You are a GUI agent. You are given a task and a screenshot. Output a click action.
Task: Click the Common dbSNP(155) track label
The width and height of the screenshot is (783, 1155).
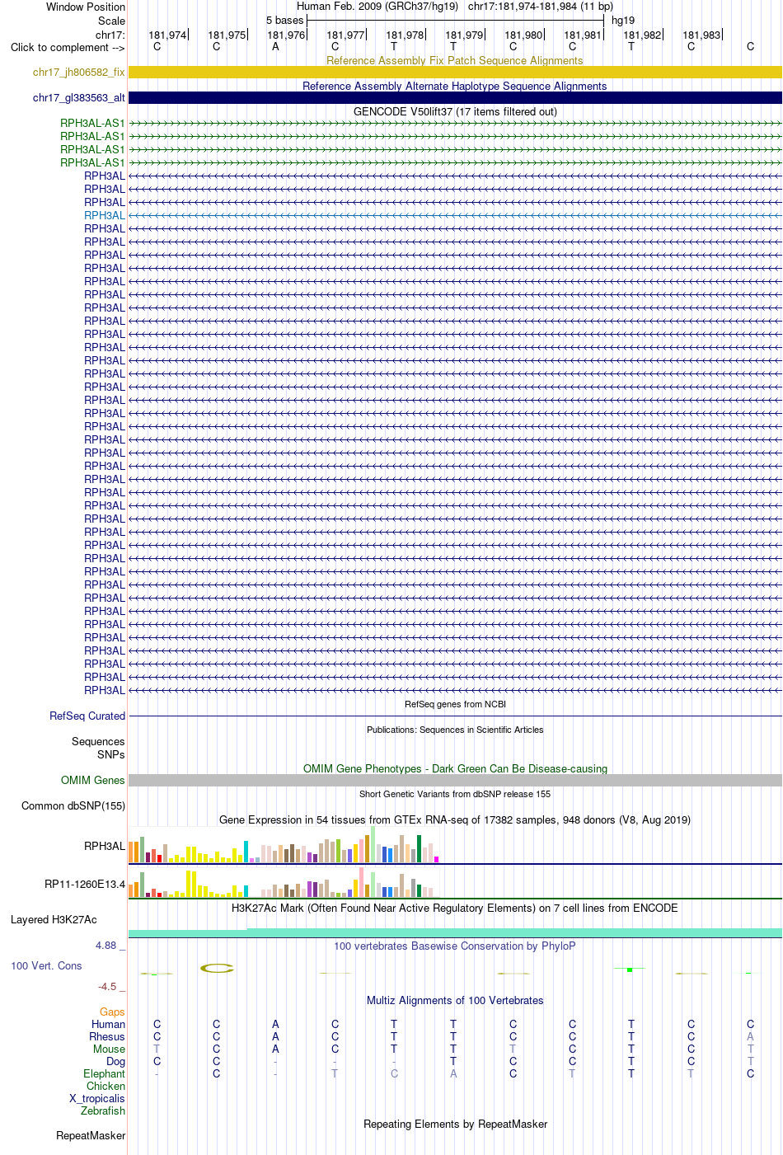click(x=73, y=806)
